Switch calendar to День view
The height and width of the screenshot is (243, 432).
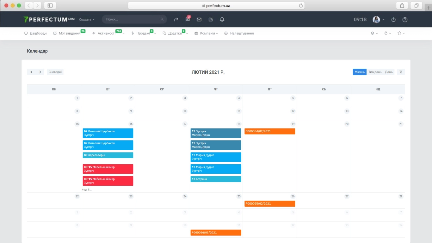(x=389, y=72)
